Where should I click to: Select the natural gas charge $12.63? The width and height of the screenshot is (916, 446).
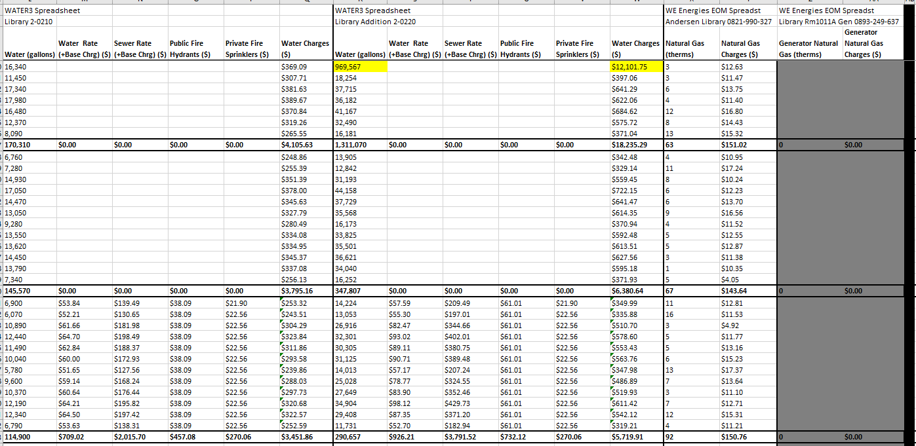click(x=747, y=67)
